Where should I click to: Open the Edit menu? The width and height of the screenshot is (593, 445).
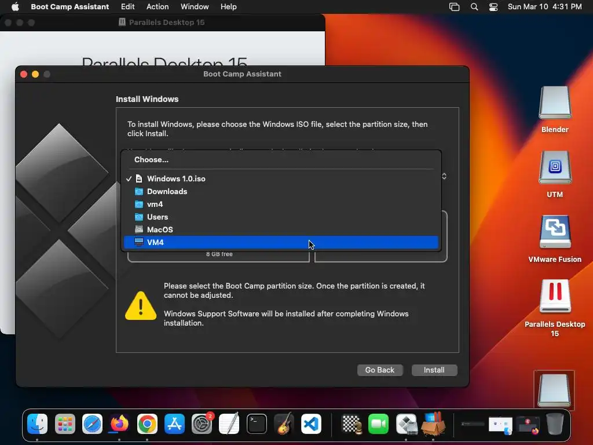[x=127, y=6]
